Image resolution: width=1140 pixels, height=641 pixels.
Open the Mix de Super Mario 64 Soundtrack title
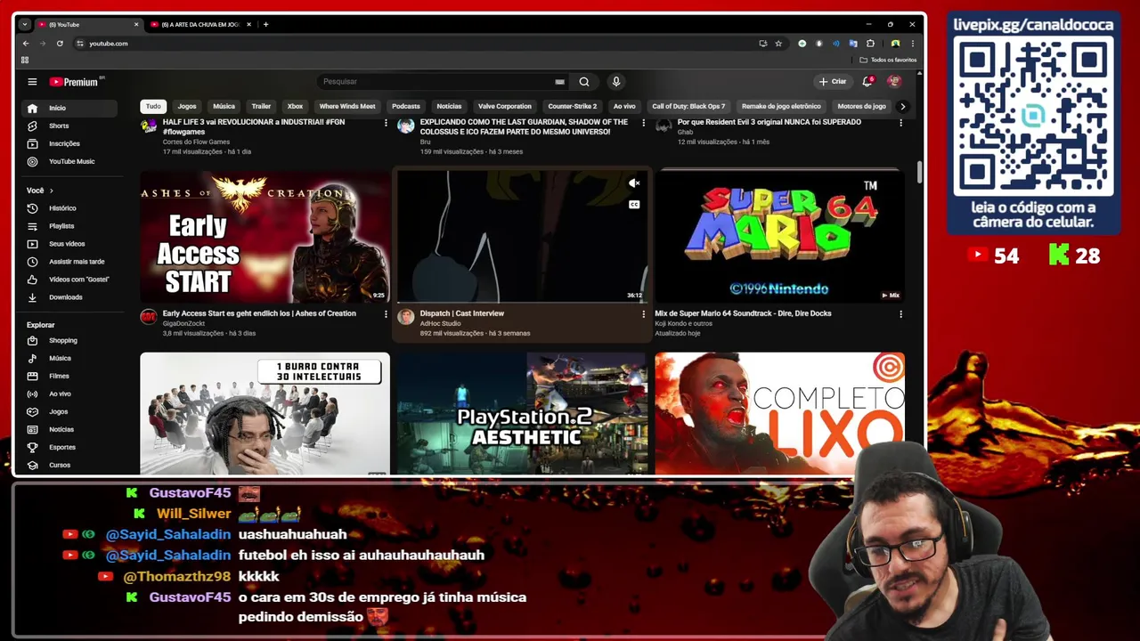(x=743, y=313)
